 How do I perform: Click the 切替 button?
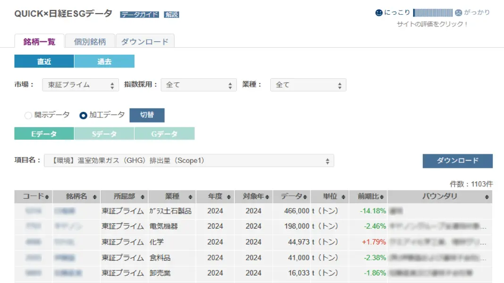point(147,115)
